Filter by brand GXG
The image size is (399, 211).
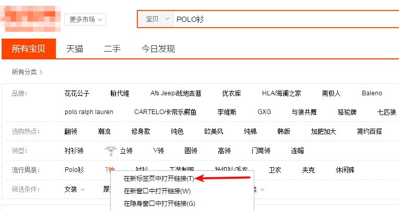[264, 112]
